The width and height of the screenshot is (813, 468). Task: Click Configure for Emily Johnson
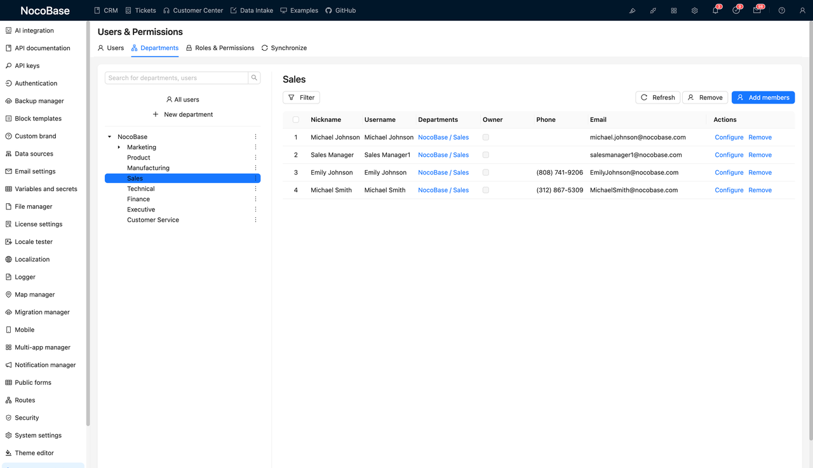coord(729,173)
